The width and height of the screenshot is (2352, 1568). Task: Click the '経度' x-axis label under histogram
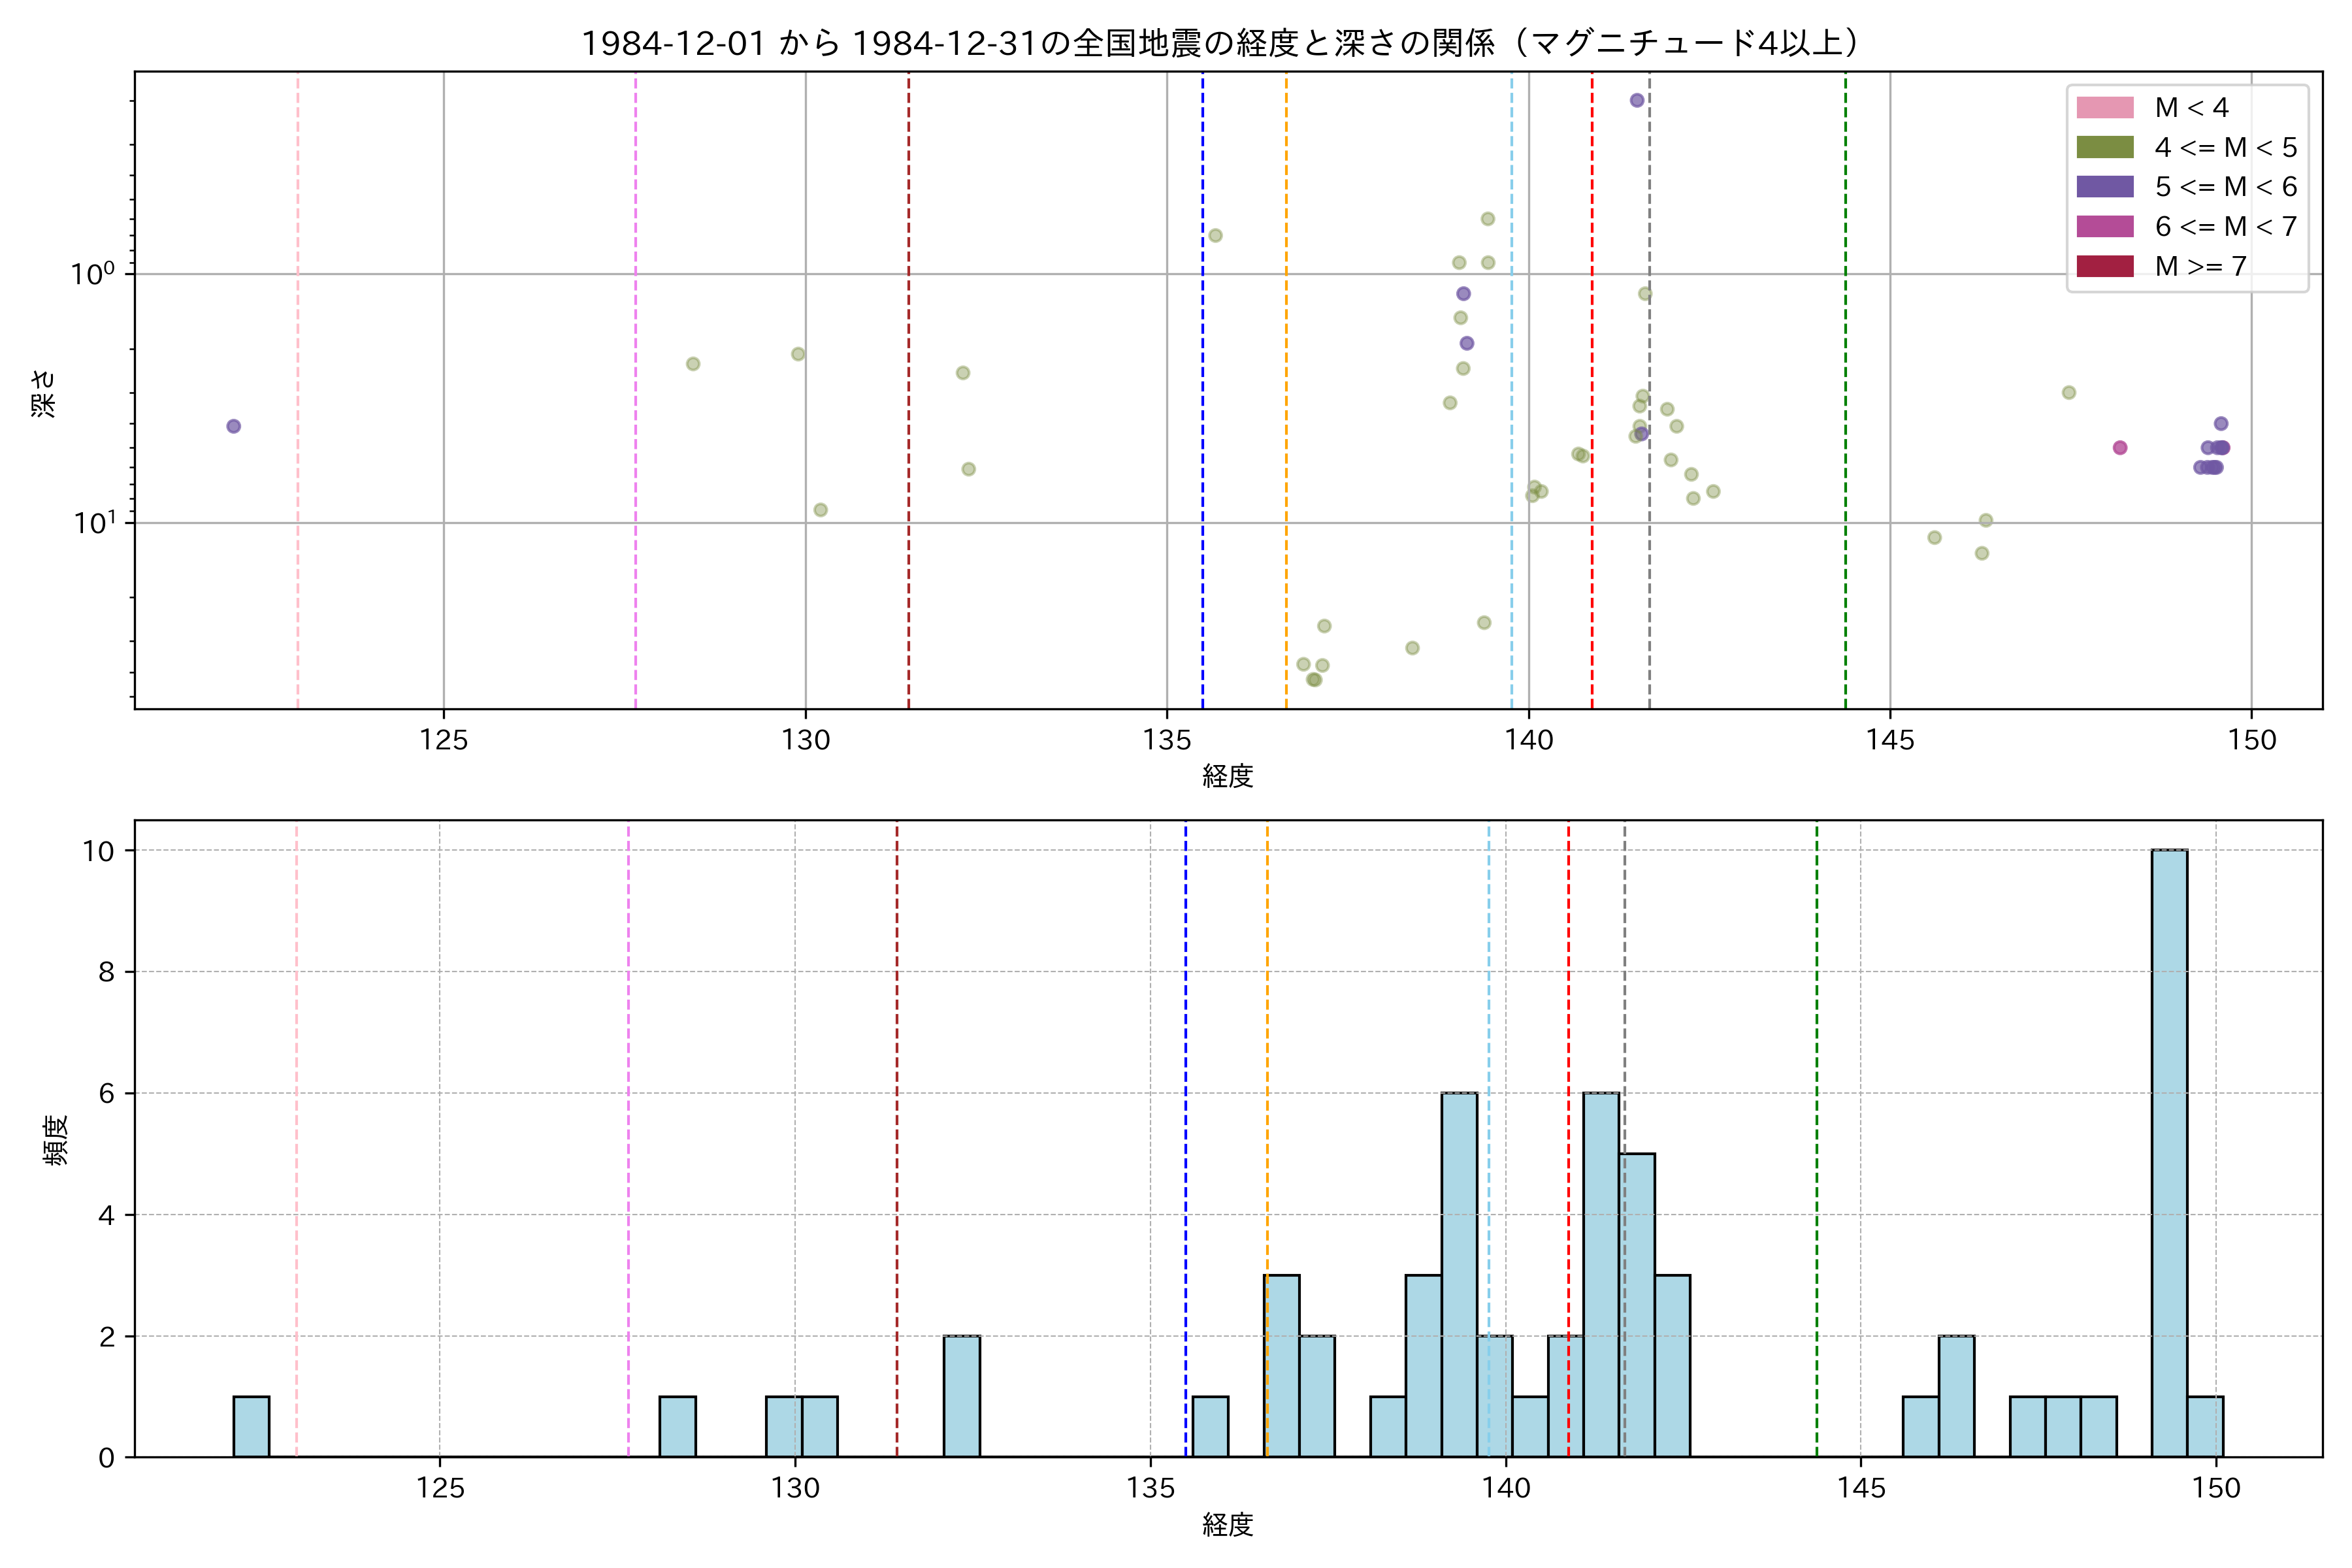1227,1525
